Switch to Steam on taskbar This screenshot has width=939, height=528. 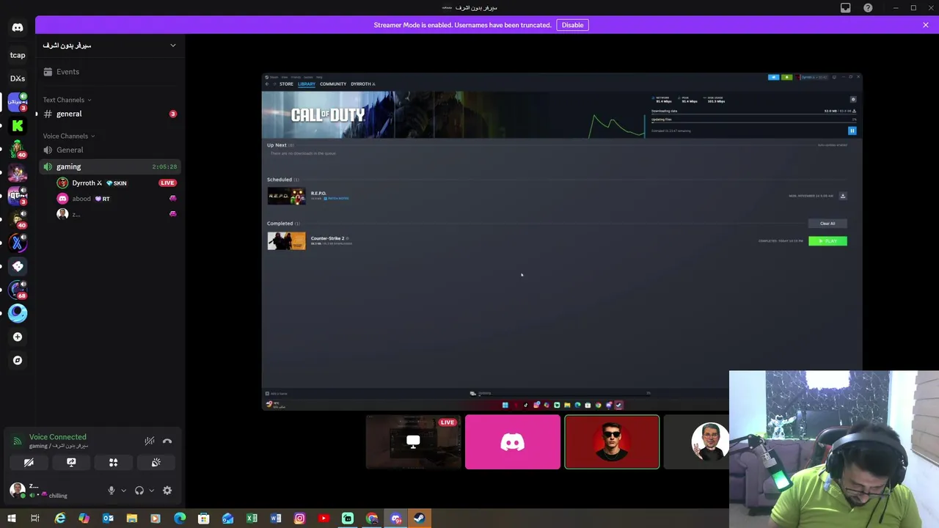tap(419, 518)
